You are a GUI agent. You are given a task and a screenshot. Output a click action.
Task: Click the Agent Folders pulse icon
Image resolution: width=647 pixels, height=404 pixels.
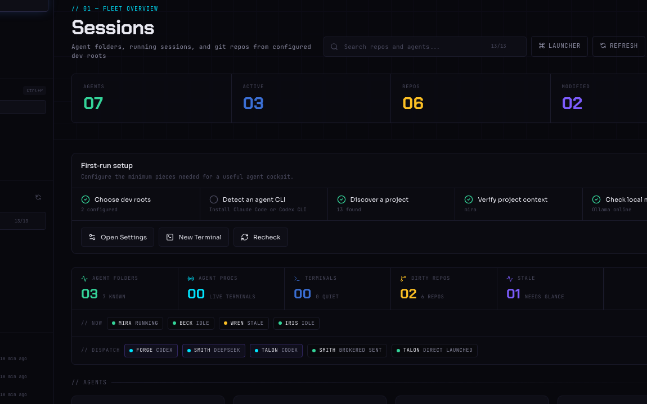84,279
